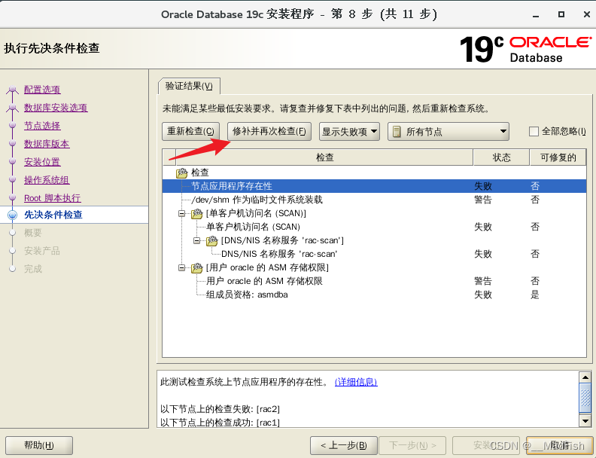Click the 帮助(H) button
The image size is (596, 458).
tap(39, 445)
